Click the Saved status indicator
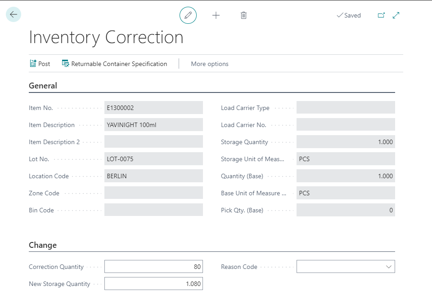This screenshot has height=299, width=432. tap(349, 15)
